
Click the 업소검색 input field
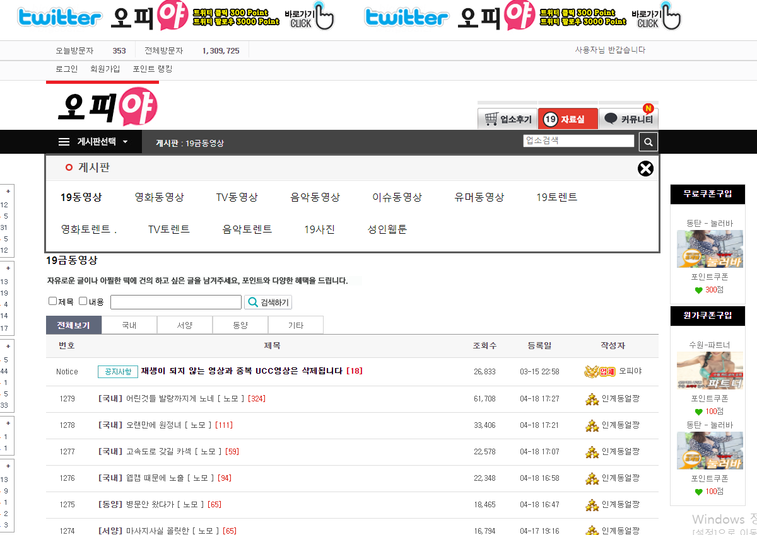click(x=578, y=141)
